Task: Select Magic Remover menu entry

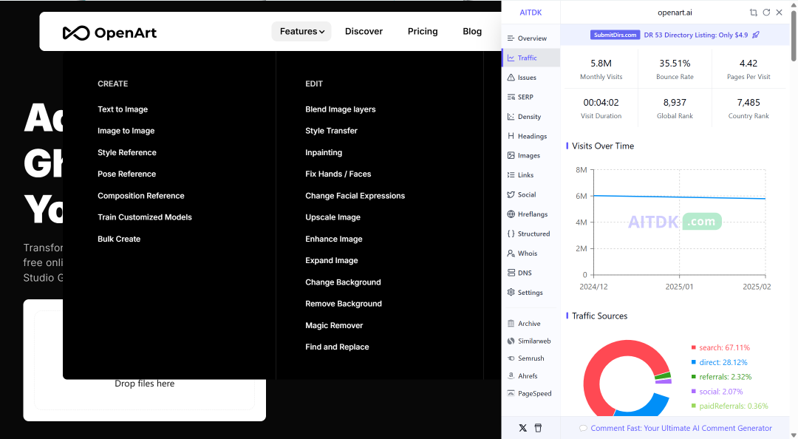Action: 334,325
